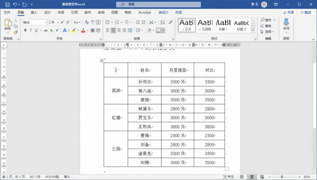
Task: Click the Dictate microphone icon
Action: 286,22
